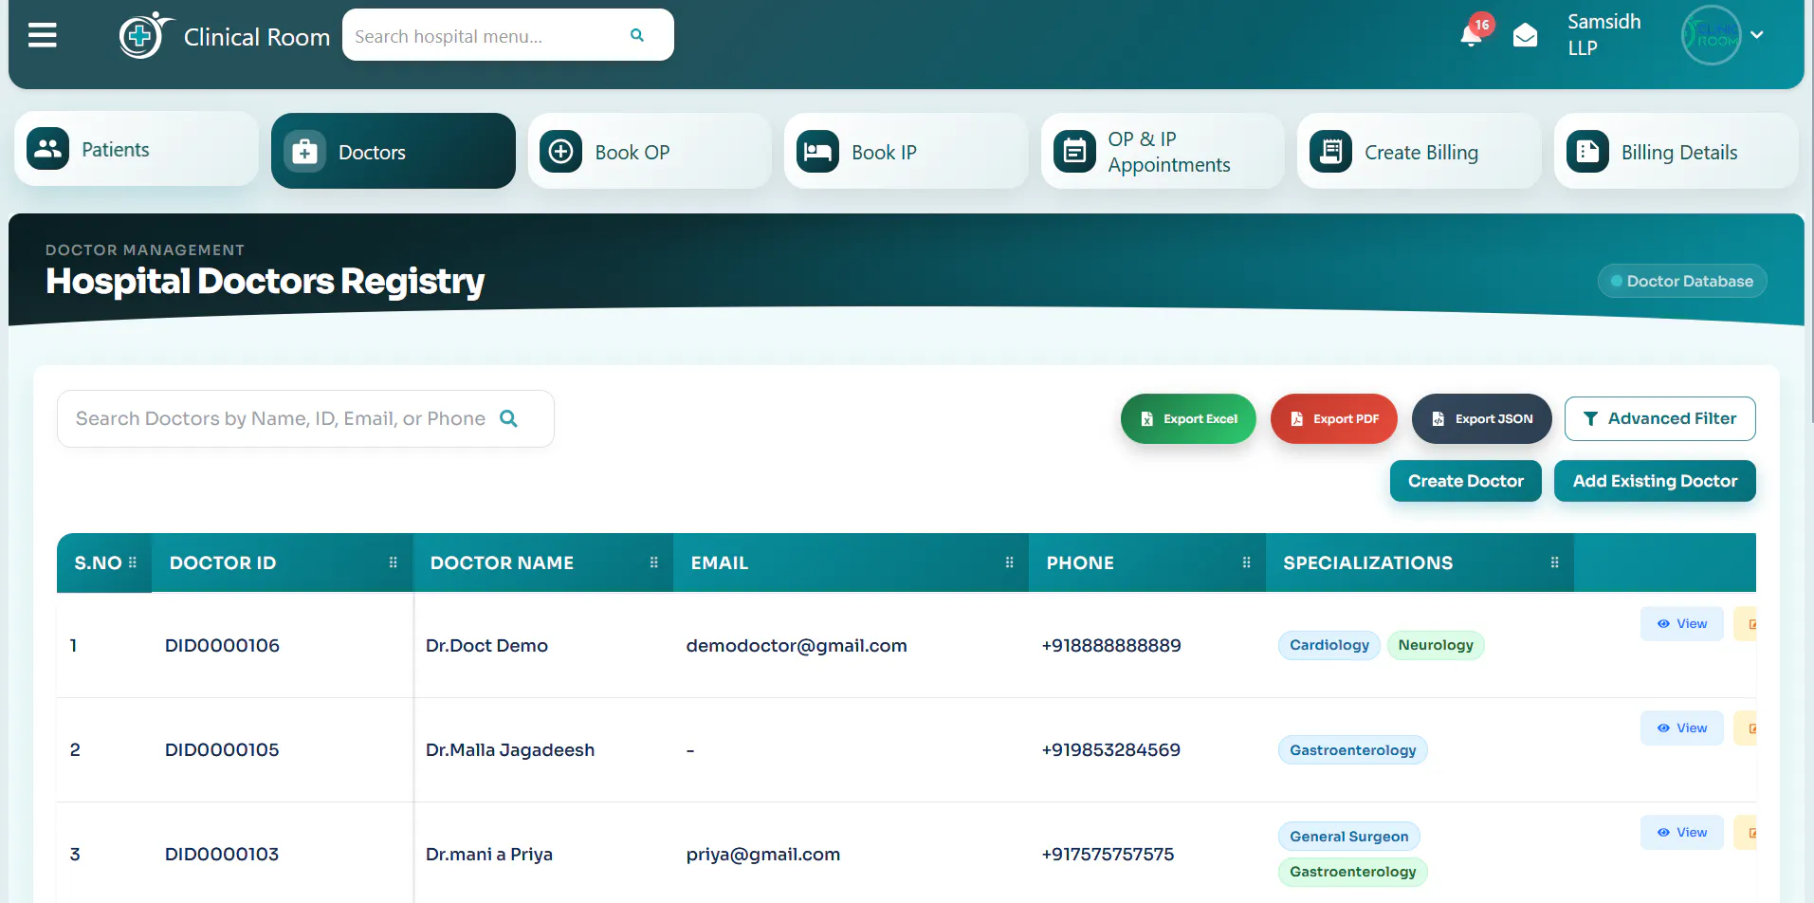Expand the profile dropdown chevron

coord(1757,35)
